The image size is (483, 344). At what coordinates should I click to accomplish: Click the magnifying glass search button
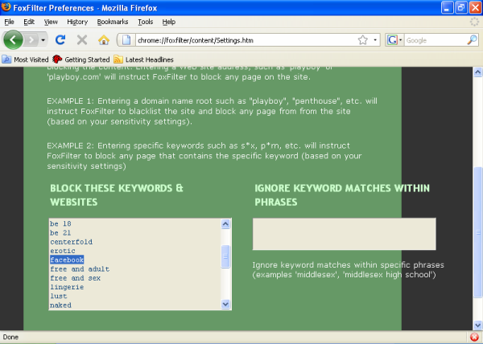coord(472,40)
